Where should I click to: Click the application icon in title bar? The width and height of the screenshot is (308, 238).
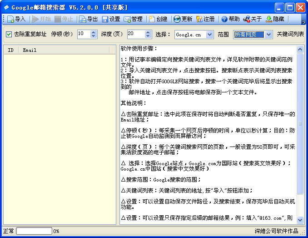6,7
